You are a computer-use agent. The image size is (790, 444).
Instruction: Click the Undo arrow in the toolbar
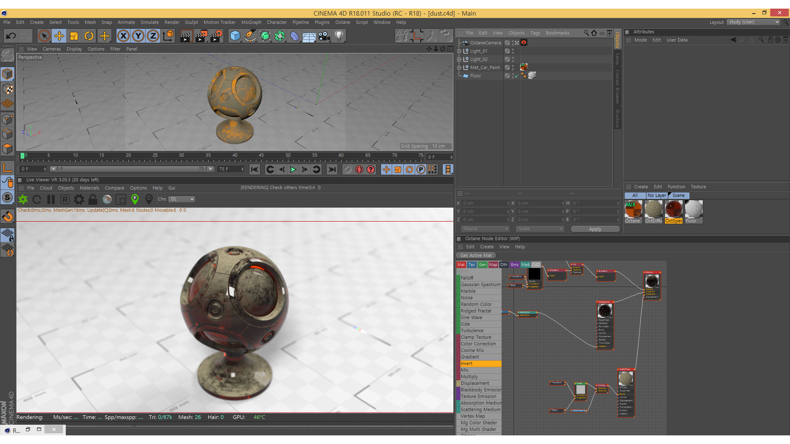[x=11, y=36]
